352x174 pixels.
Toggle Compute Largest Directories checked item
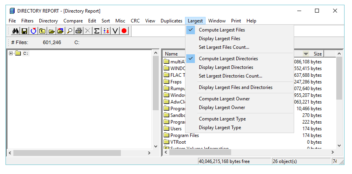tap(239, 59)
